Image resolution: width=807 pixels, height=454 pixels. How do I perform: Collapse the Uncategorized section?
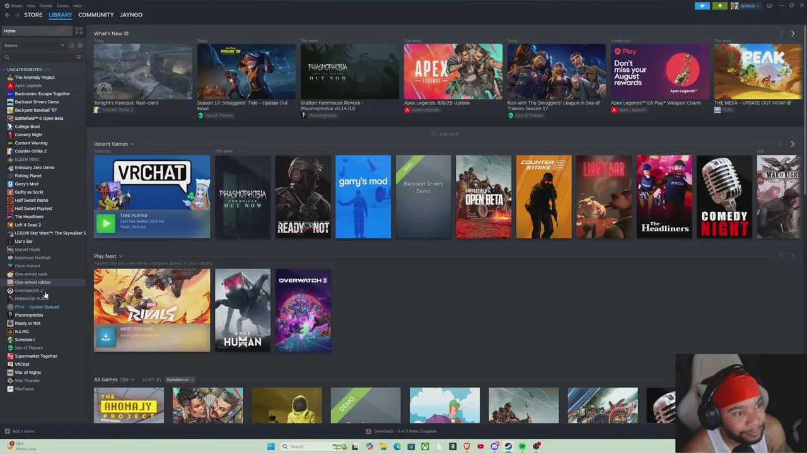pos(4,69)
